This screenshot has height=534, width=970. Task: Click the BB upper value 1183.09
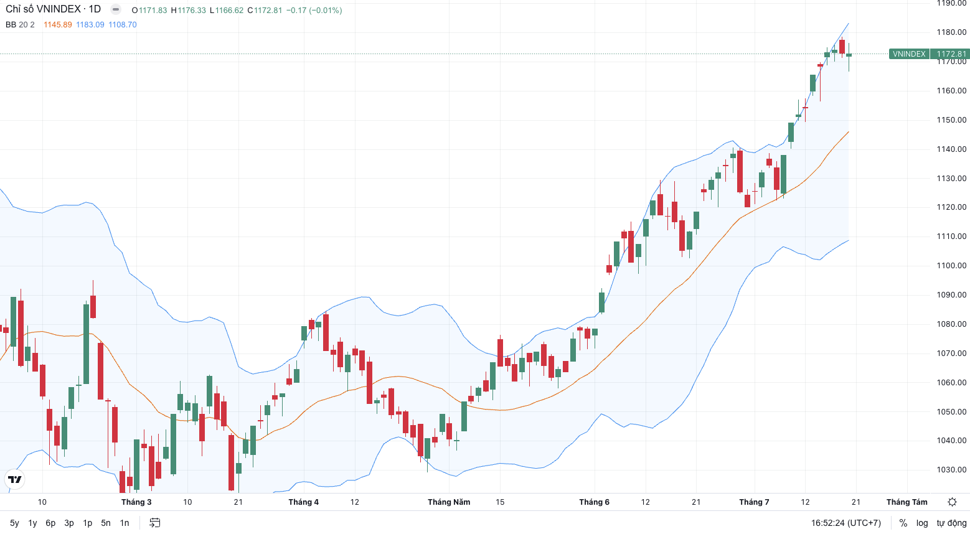[90, 25]
